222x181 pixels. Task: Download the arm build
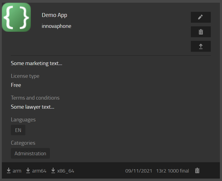click(14, 171)
